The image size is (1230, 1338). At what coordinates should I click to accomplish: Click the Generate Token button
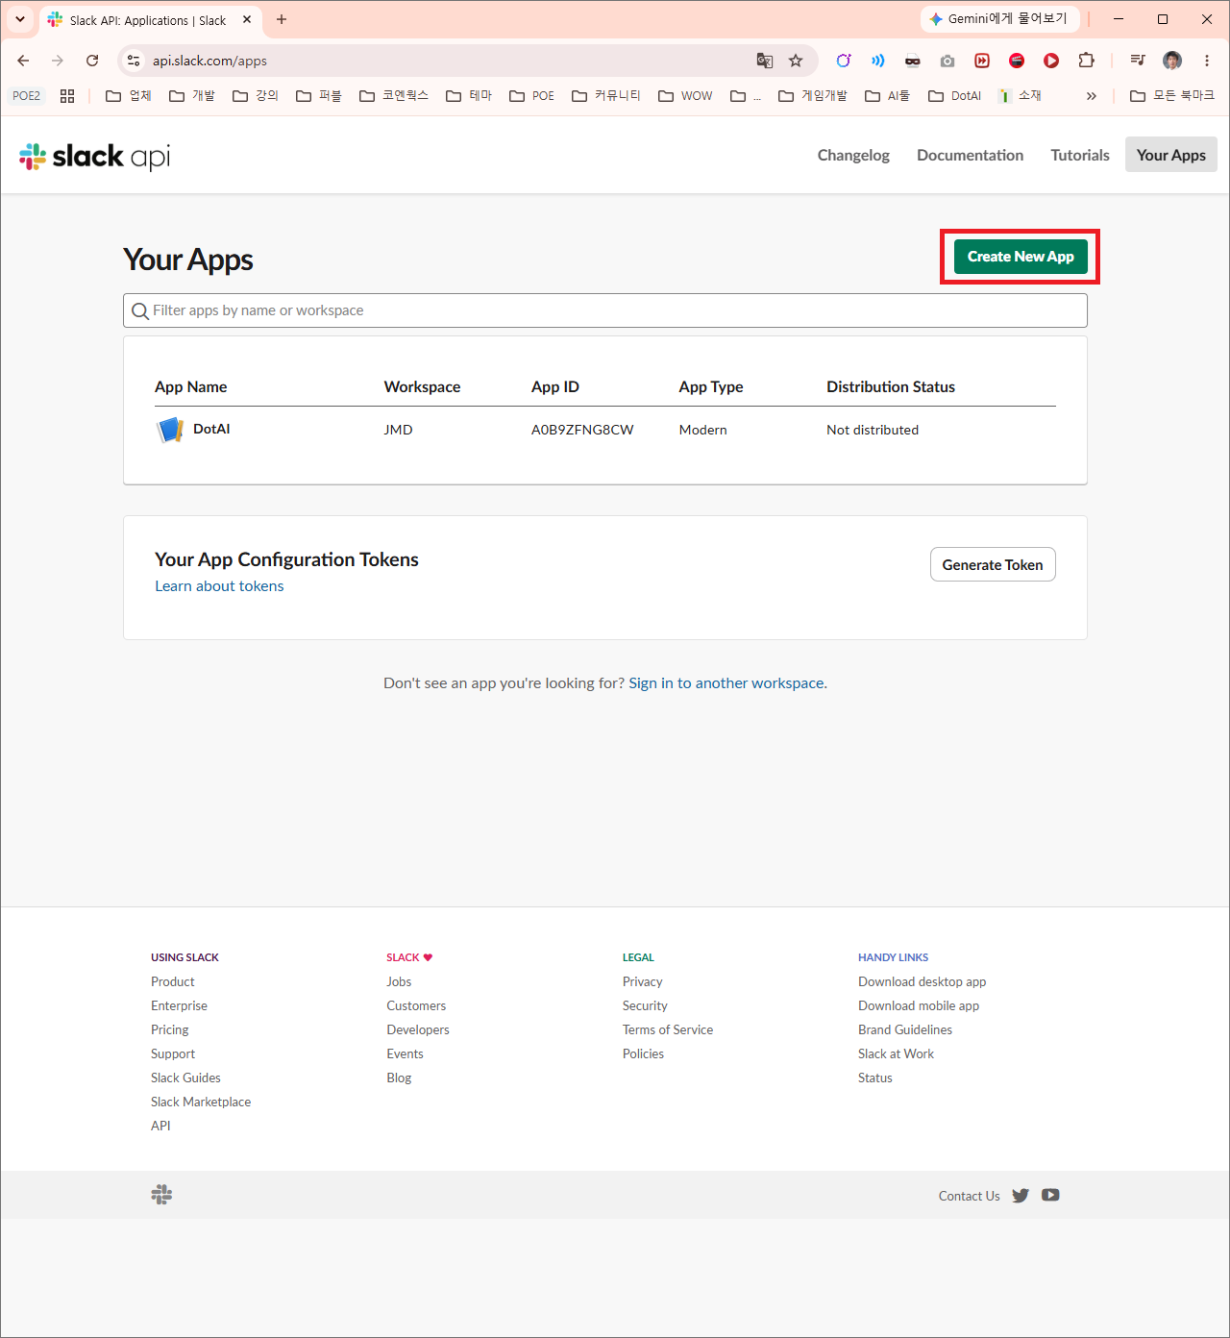[x=993, y=564]
